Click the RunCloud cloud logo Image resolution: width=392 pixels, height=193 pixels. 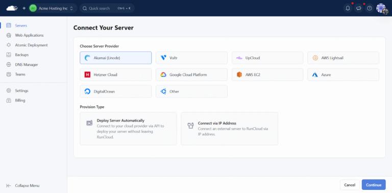pos(12,8)
